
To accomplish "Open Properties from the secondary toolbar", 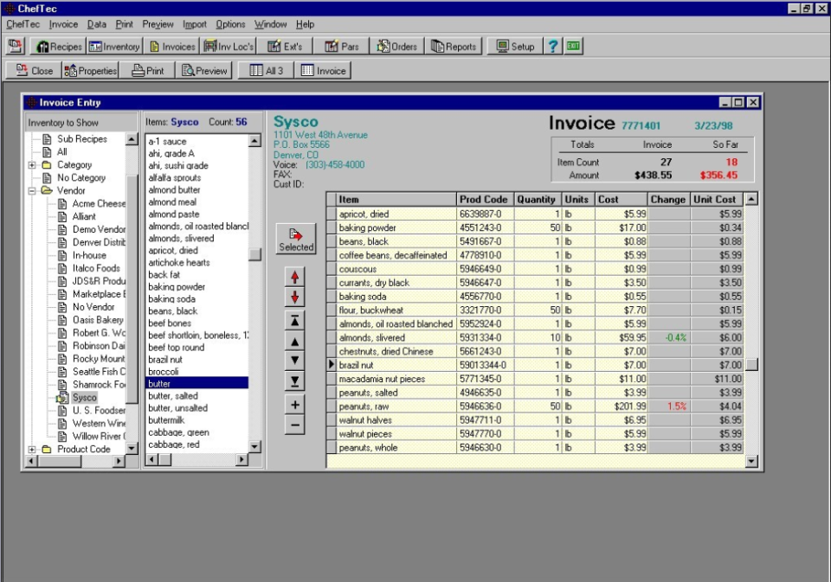I will (x=90, y=70).
